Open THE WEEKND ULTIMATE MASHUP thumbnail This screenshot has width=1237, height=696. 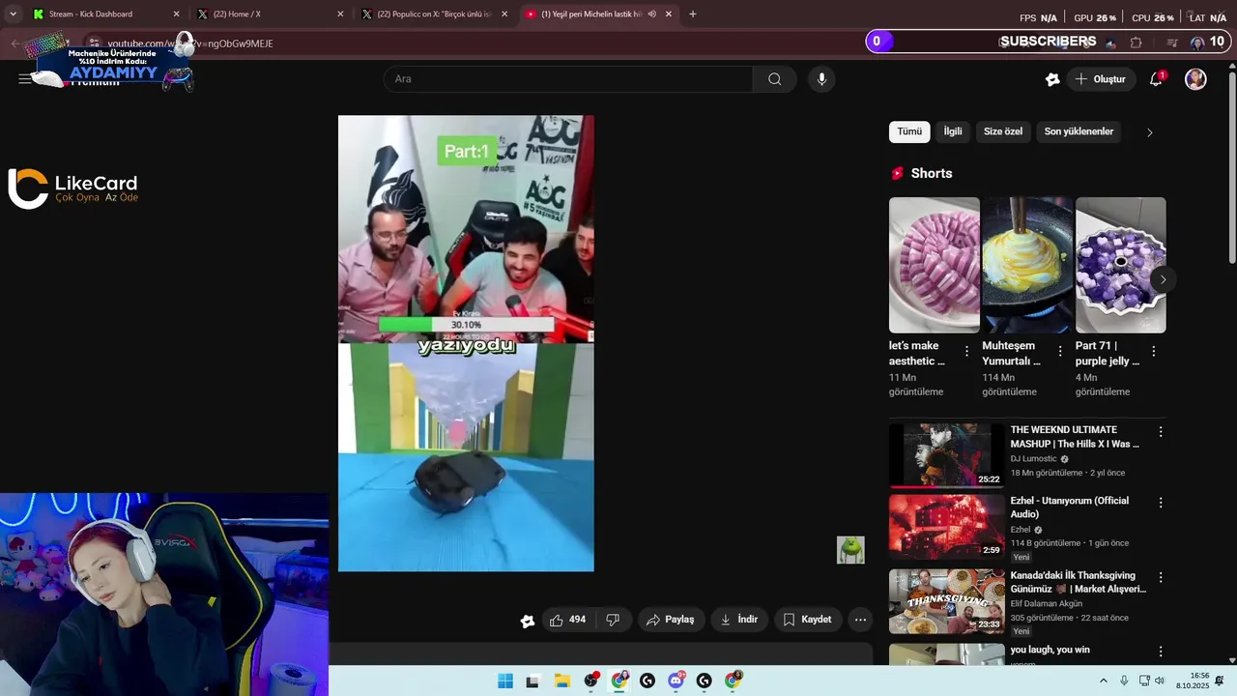(x=947, y=455)
